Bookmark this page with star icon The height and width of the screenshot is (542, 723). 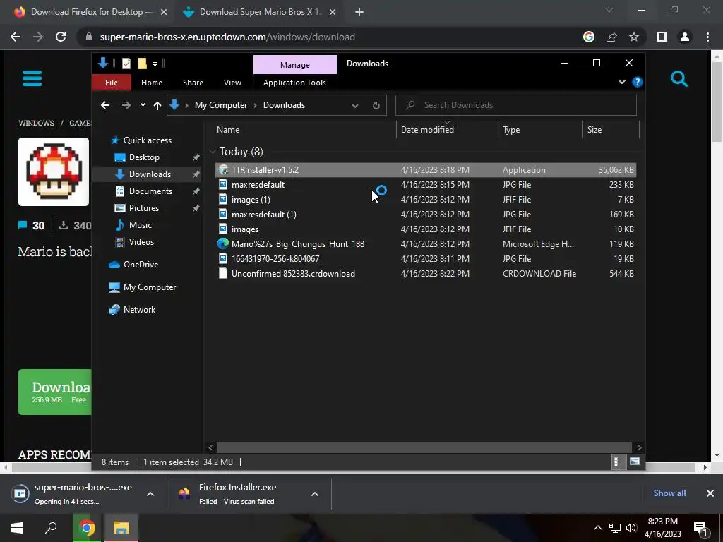(x=634, y=37)
